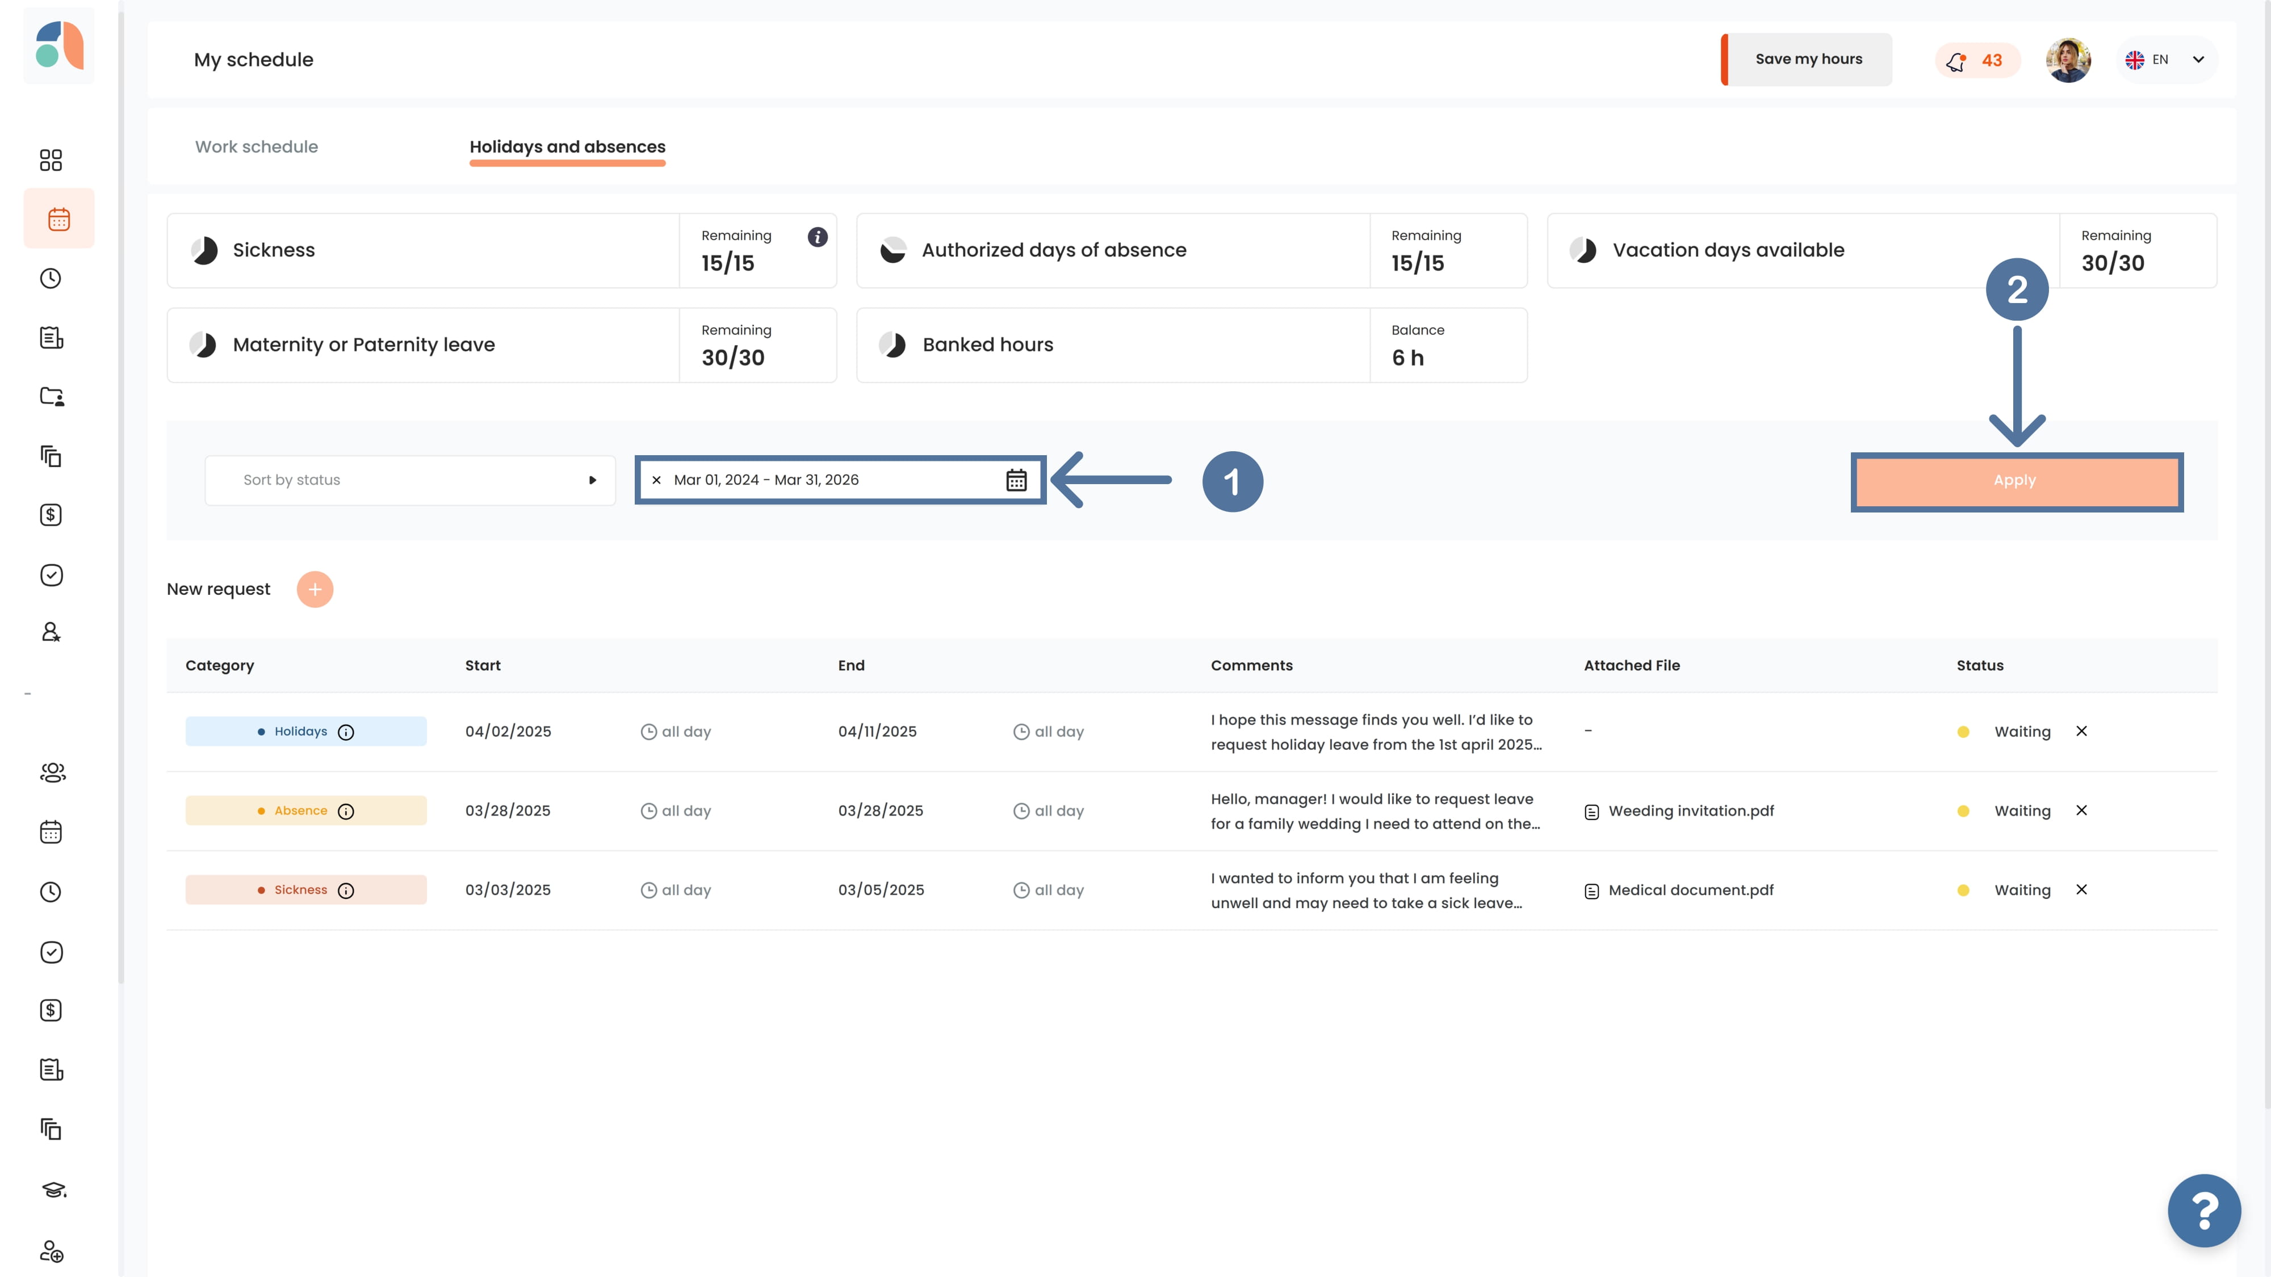Click the Category column header
The height and width of the screenshot is (1277, 2271).
[x=220, y=665]
